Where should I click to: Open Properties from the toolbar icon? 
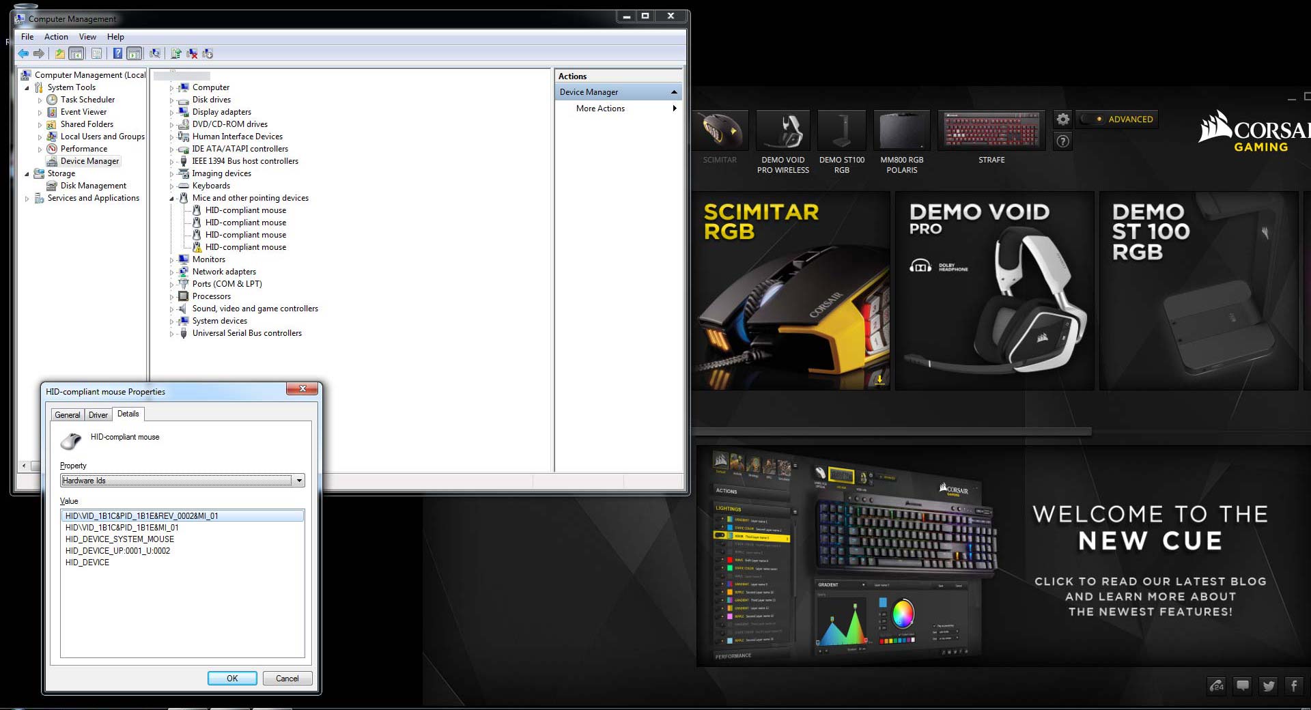(96, 53)
